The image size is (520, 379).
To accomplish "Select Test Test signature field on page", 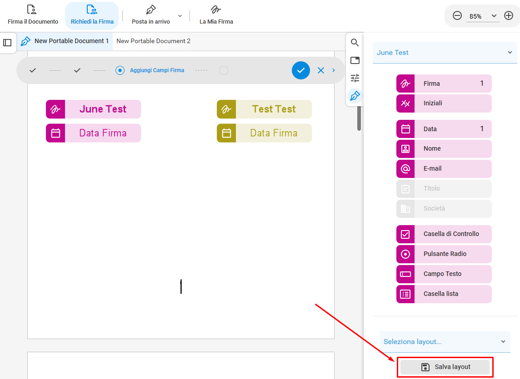I will (x=264, y=109).
